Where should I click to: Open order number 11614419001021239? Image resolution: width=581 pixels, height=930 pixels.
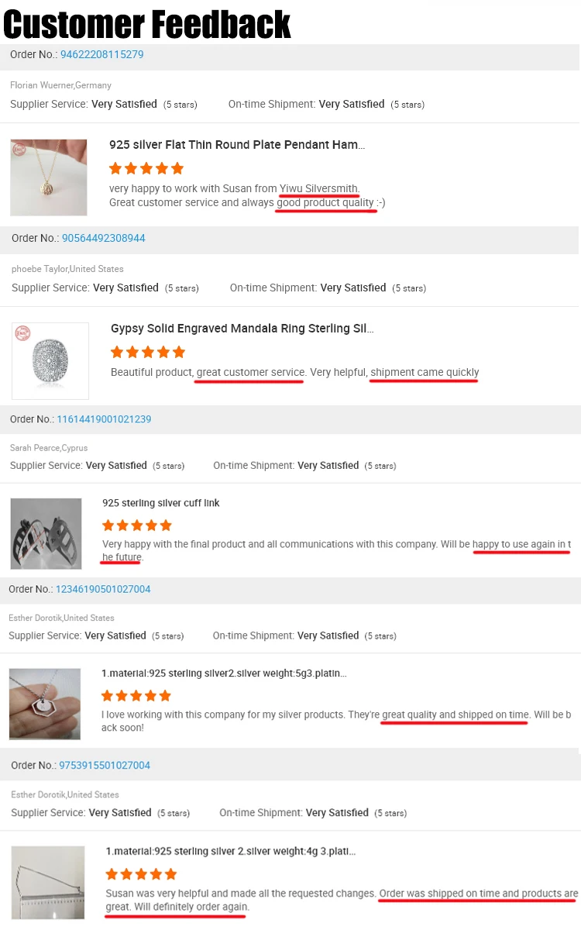(x=104, y=419)
